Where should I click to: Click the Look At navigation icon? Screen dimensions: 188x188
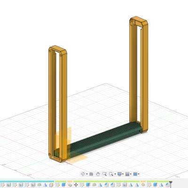click(x=91, y=174)
